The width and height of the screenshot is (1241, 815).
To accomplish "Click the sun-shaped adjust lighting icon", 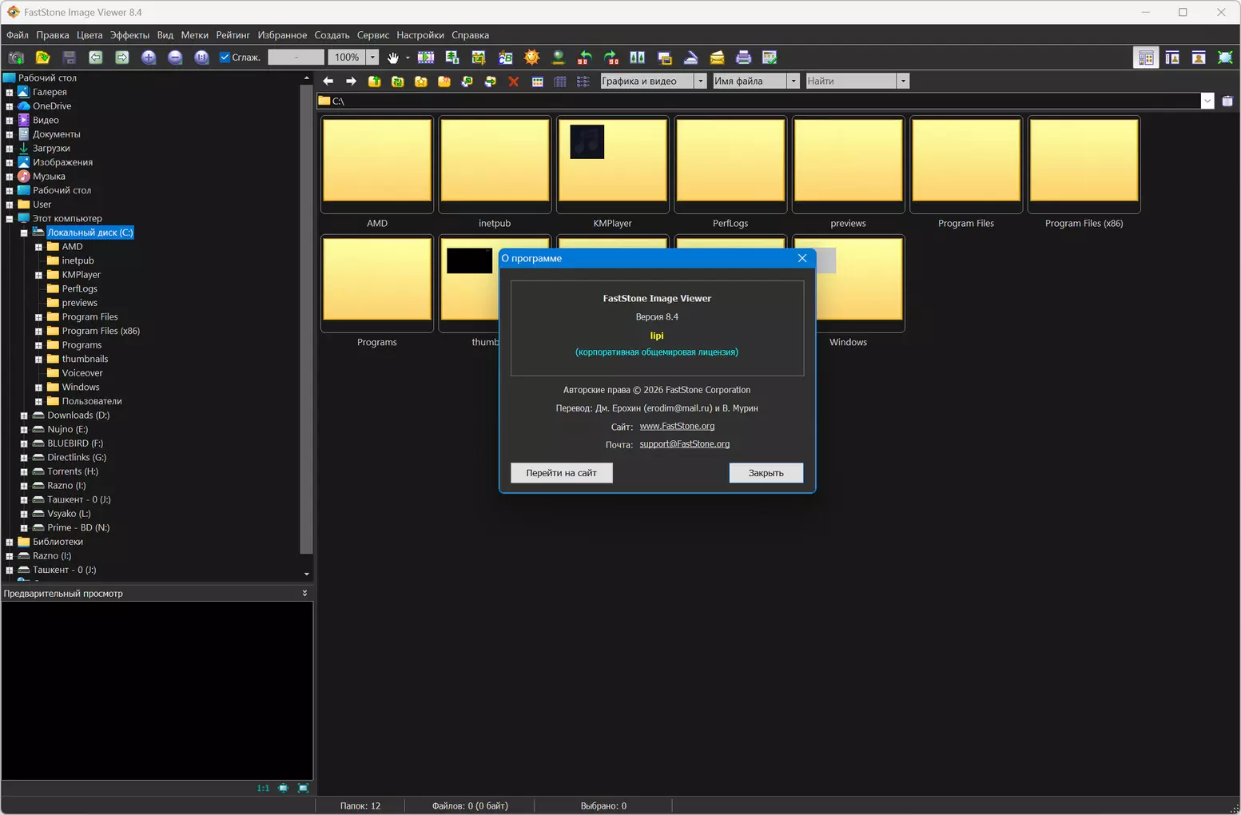I will click(x=531, y=58).
